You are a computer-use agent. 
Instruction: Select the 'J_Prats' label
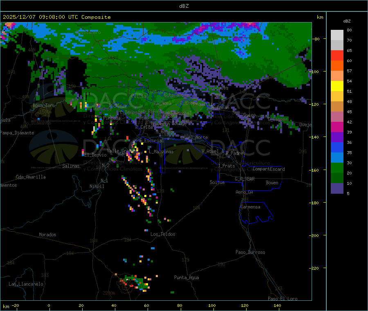click(x=226, y=166)
